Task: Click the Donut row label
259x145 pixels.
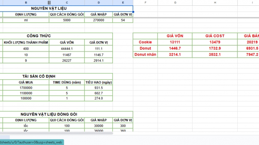Action: pos(145,48)
